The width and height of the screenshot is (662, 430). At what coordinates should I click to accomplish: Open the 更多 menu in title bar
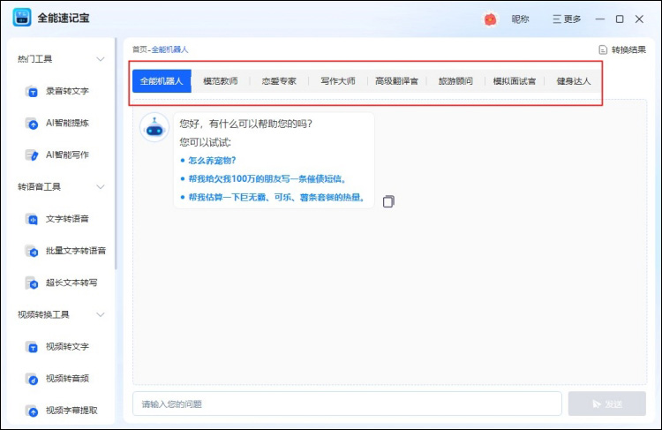coord(567,19)
